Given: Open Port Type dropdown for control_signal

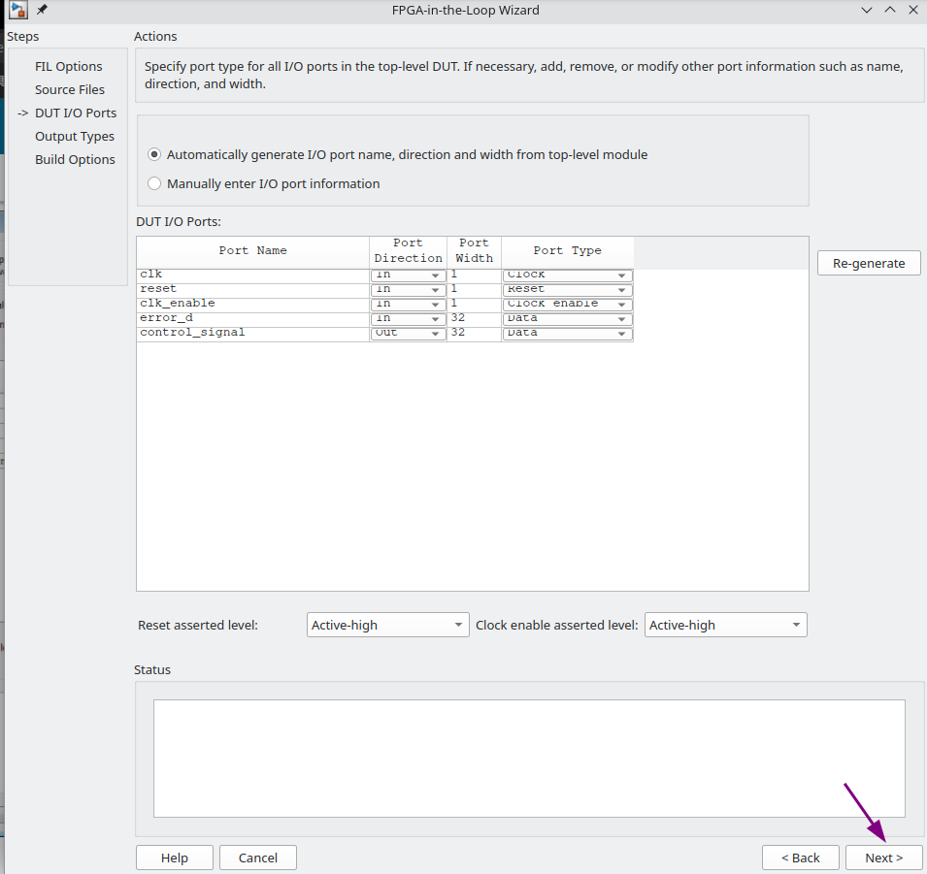Looking at the screenshot, I should 568,334.
